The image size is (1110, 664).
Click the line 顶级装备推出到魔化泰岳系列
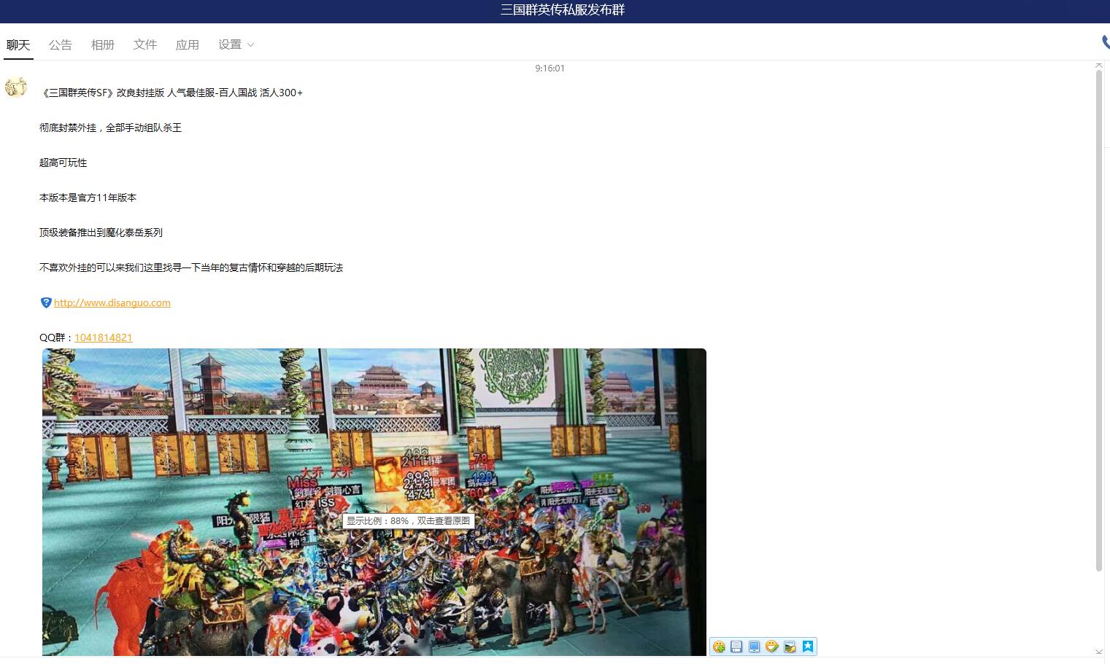click(101, 233)
